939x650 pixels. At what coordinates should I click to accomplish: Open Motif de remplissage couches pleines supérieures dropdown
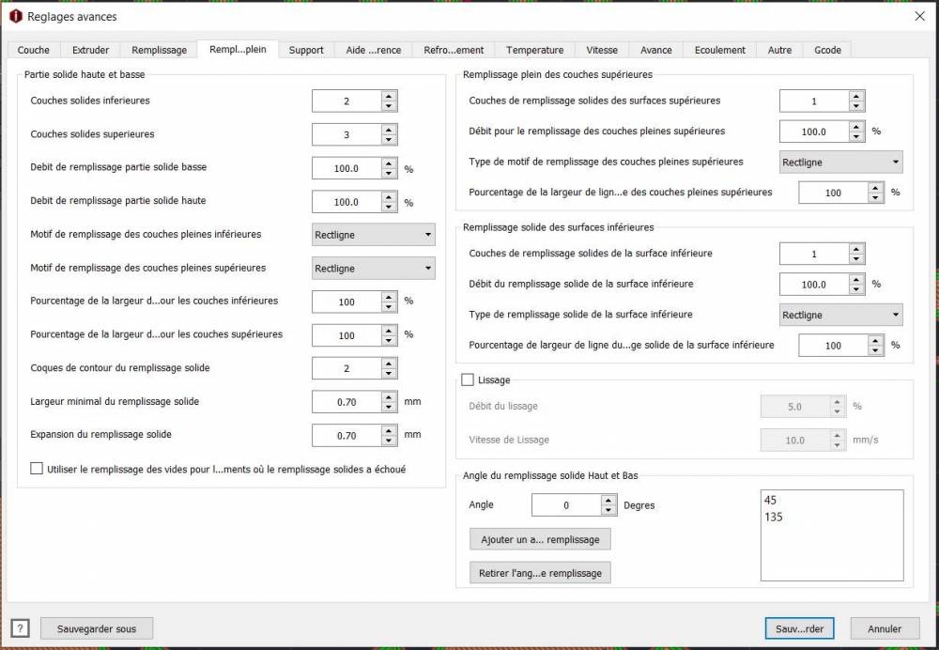[373, 269]
